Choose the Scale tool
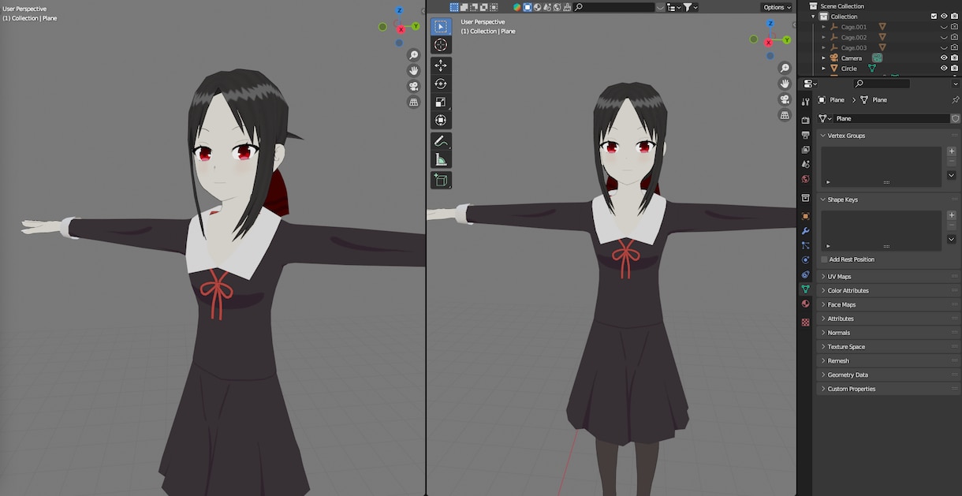This screenshot has width=962, height=496. [441, 102]
